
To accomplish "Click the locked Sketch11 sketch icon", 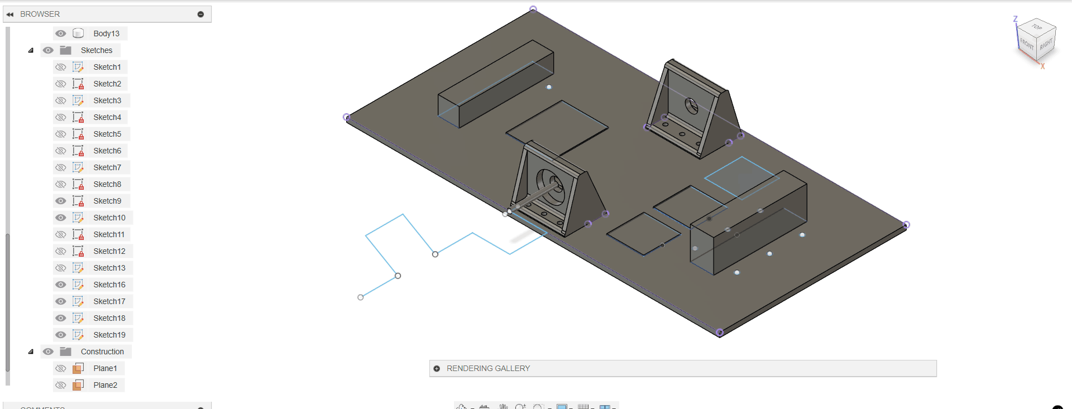I will point(78,234).
